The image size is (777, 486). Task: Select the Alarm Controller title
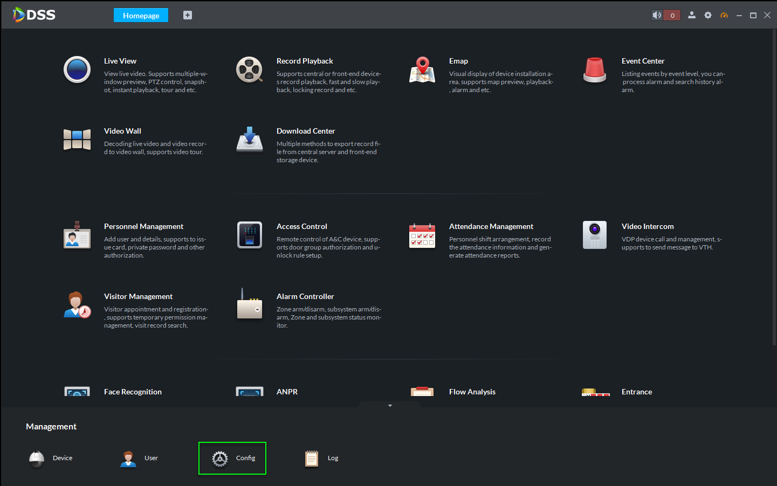(x=305, y=296)
